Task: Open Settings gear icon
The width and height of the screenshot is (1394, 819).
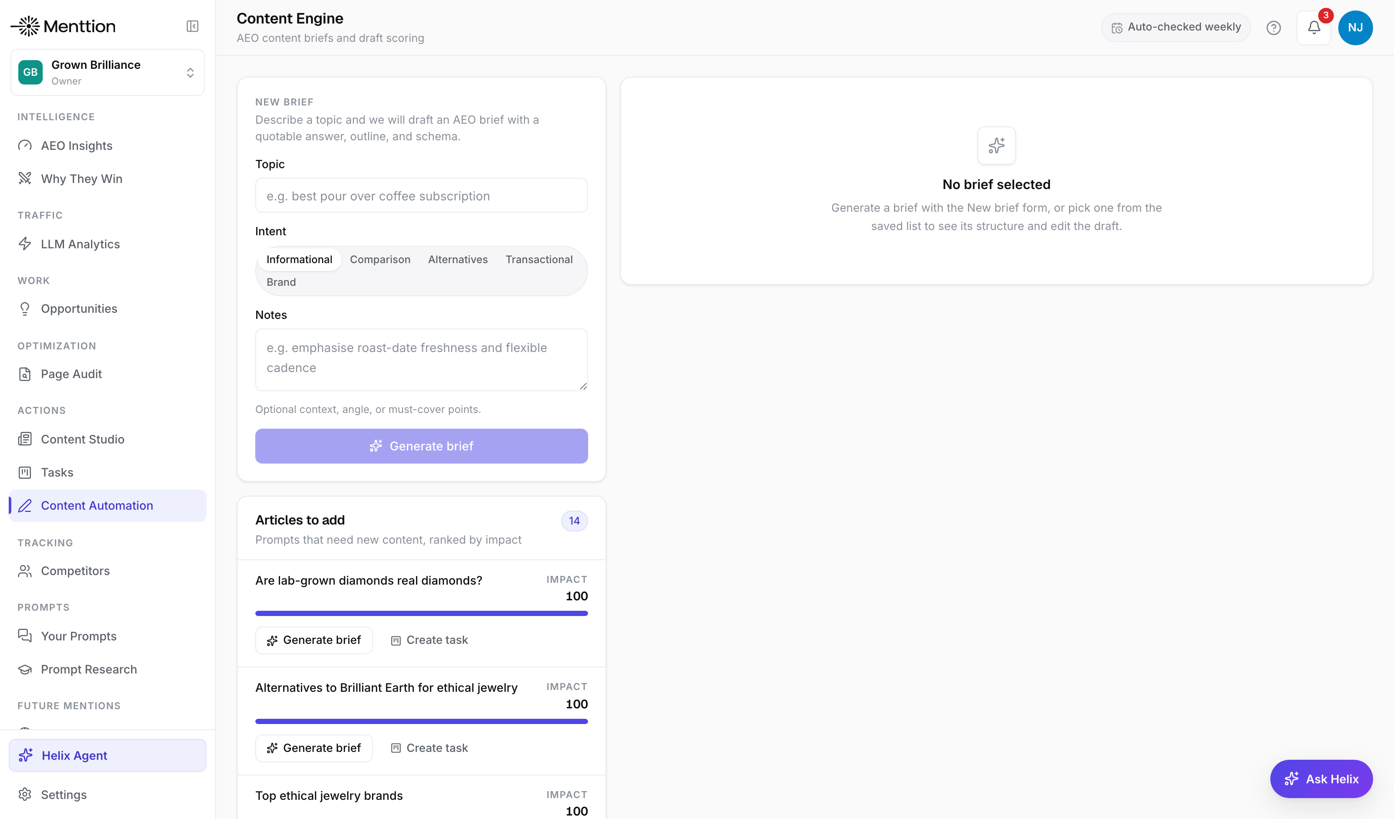Action: [x=25, y=794]
